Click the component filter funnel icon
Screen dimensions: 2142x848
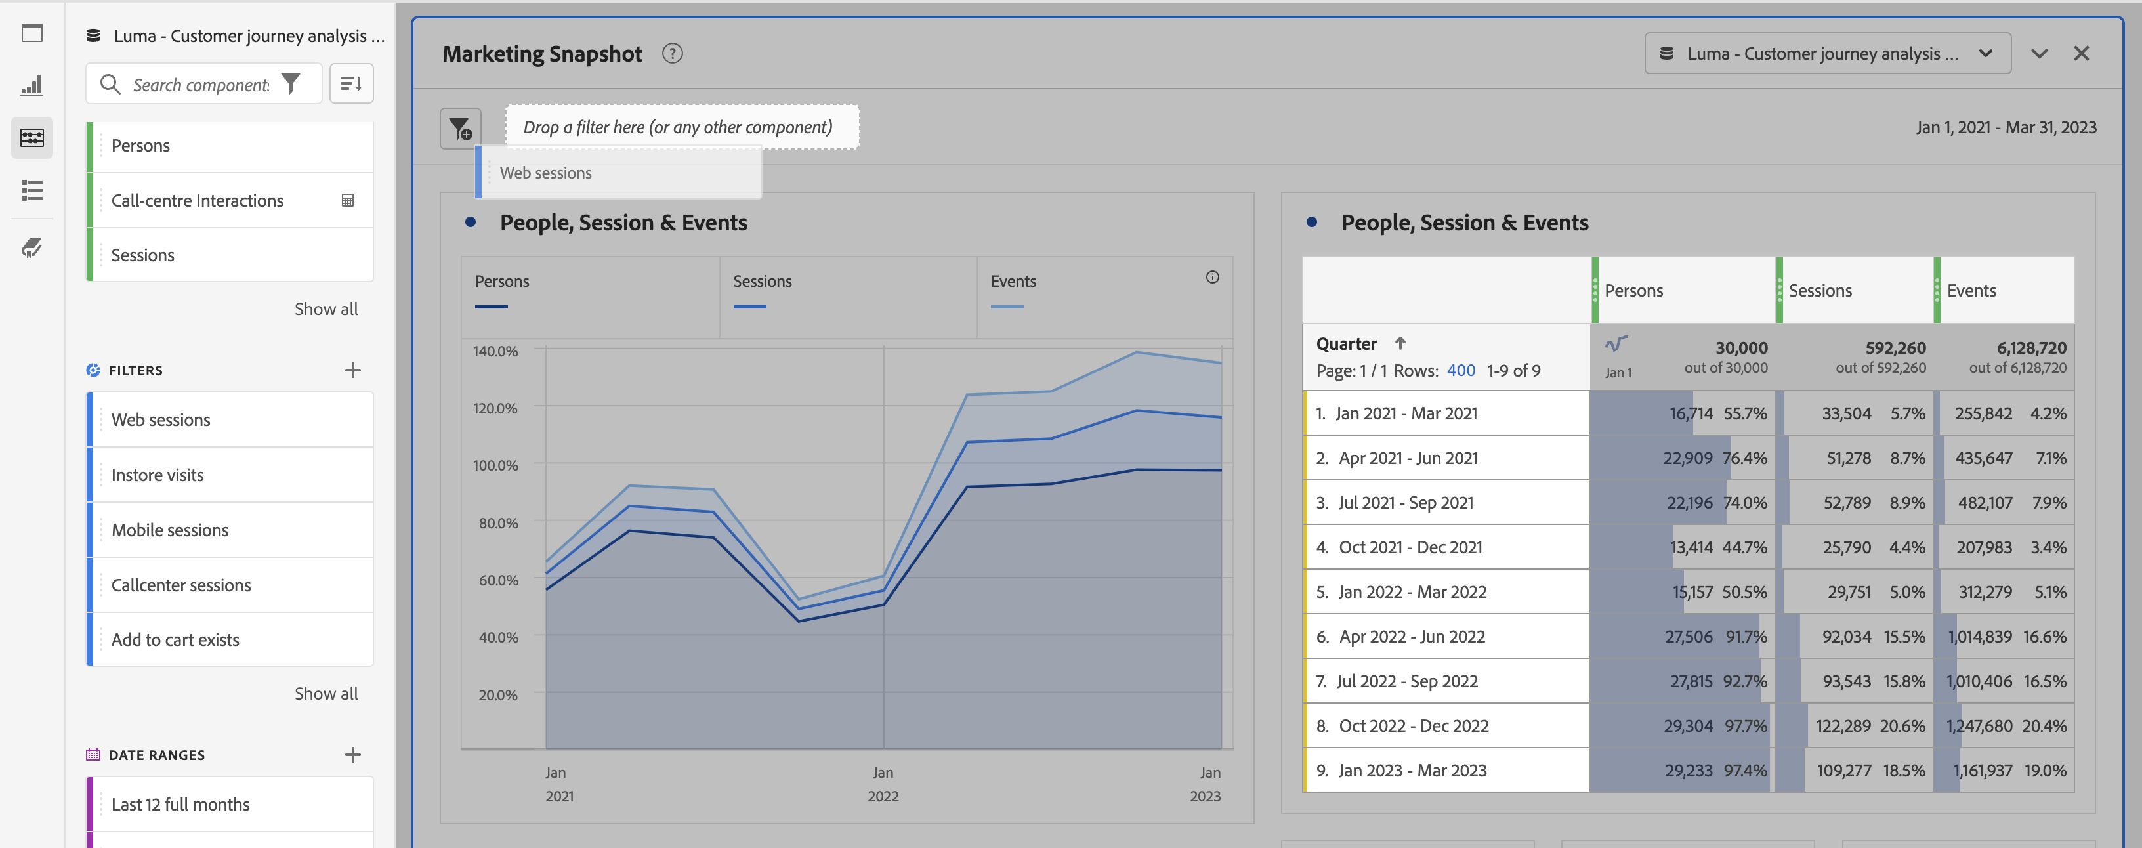[291, 84]
